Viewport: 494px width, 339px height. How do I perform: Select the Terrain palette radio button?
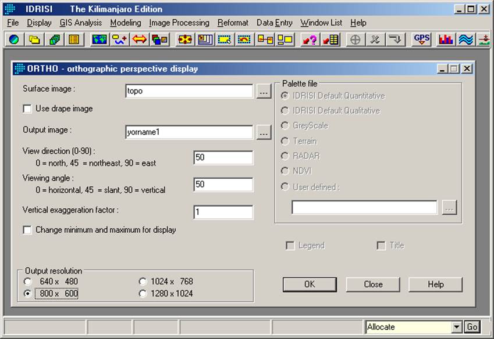pyautogui.click(x=285, y=141)
